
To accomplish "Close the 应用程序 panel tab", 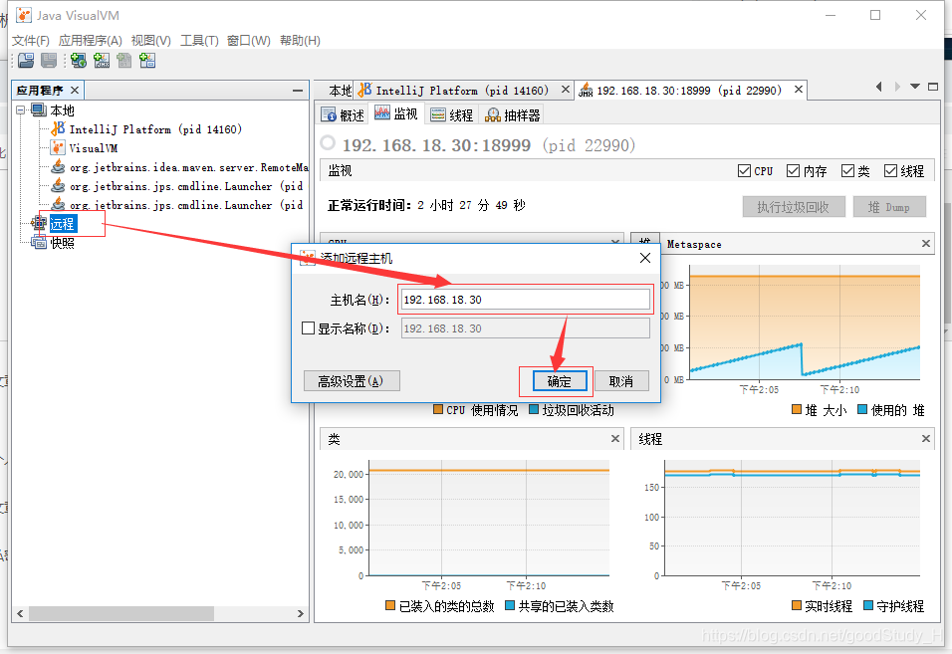I will coord(75,90).
